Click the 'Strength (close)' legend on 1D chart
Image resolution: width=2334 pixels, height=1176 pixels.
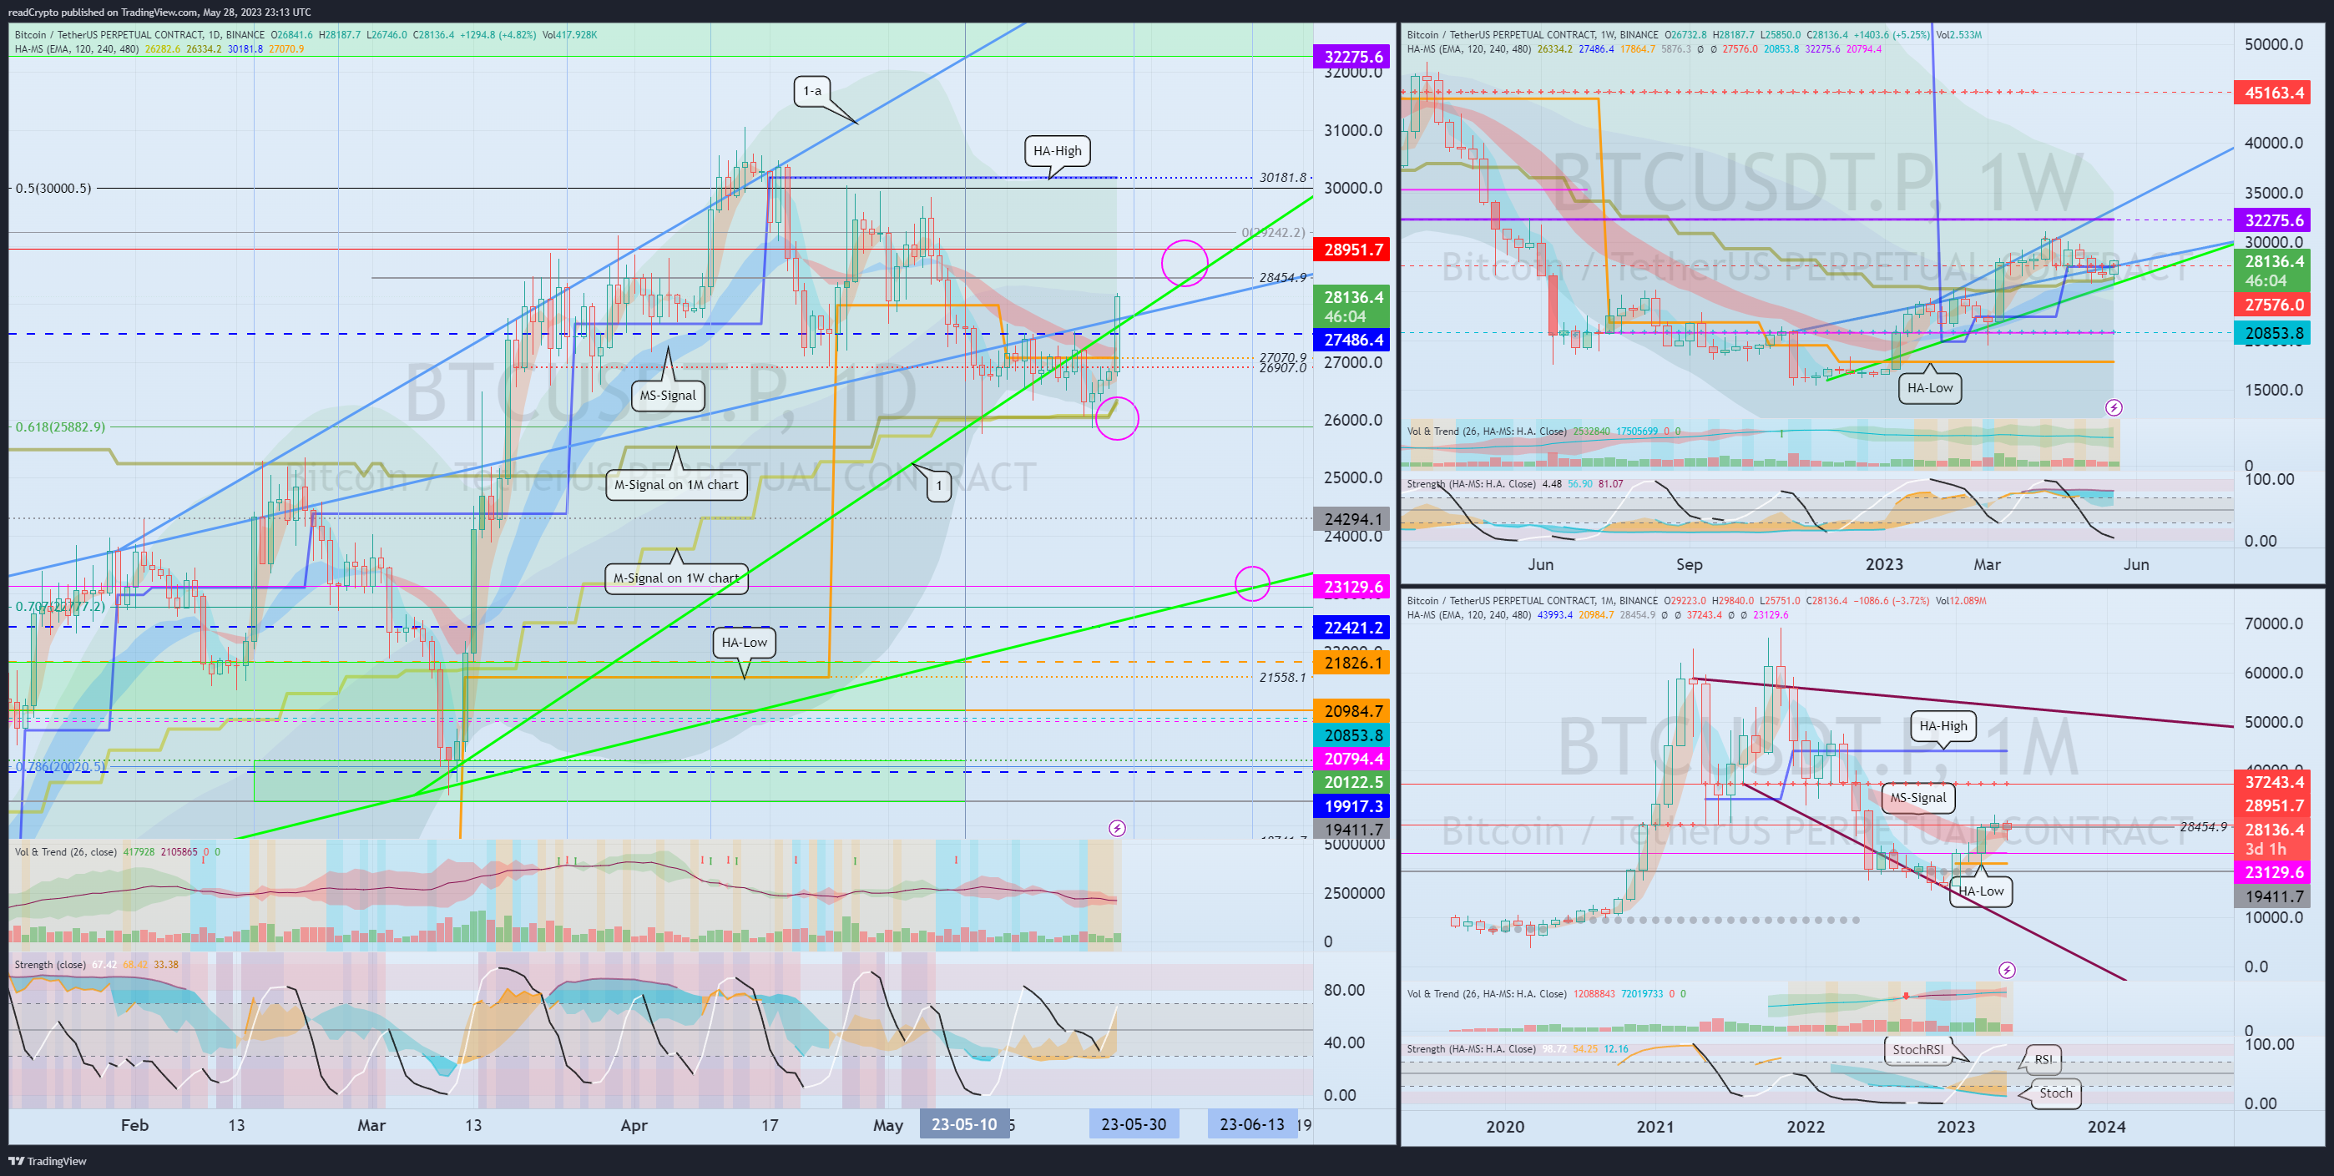[x=96, y=964]
